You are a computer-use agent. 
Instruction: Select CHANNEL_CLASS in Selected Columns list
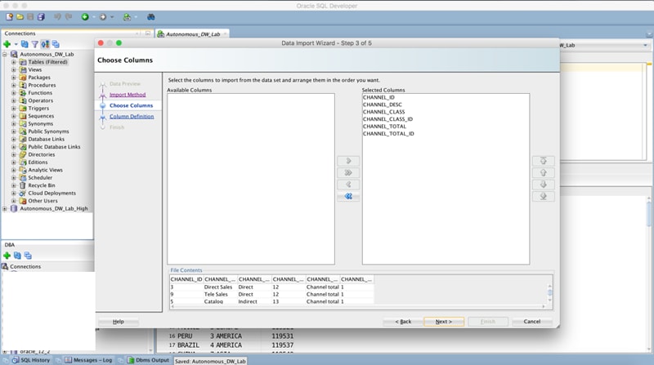point(383,112)
